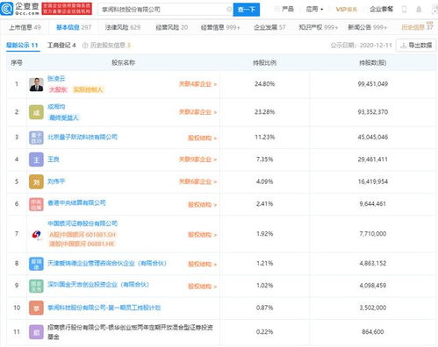The height and width of the screenshot is (347, 438).
Task: Open the notifications bell icon
Action: pyautogui.click(x=419, y=10)
